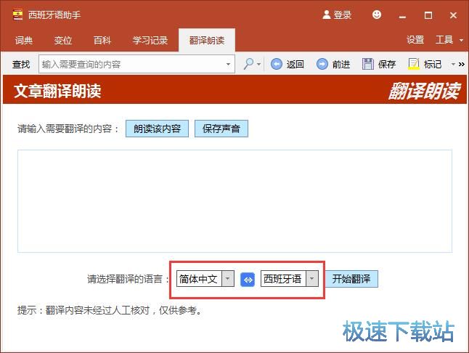This screenshot has width=469, height=353.
Task: Click the 西班牙语助手 window title text
Action: pyautogui.click(x=54, y=15)
